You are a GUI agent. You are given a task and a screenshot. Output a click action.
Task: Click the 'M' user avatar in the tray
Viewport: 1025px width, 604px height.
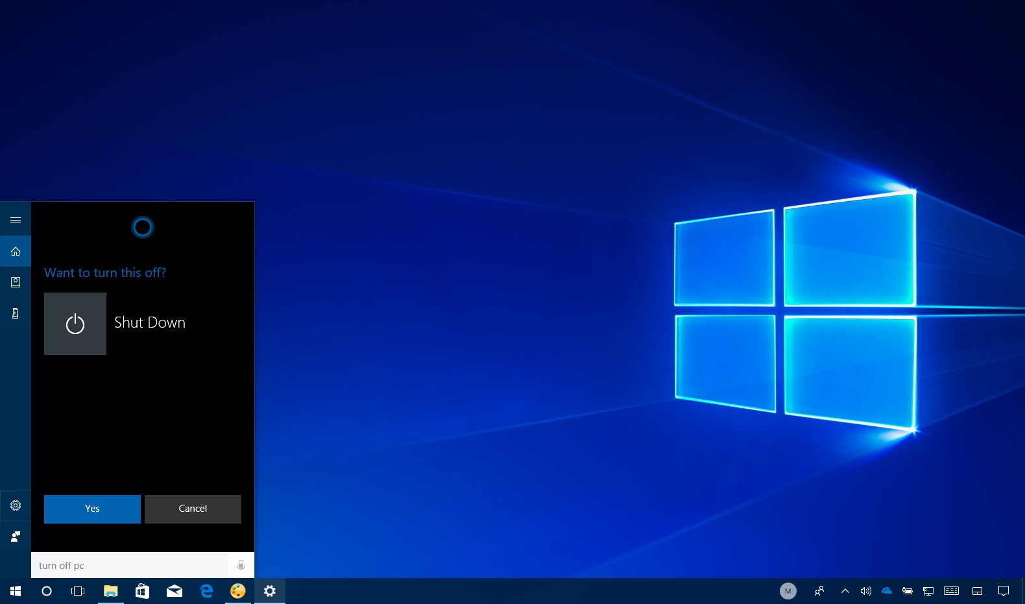pyautogui.click(x=788, y=591)
